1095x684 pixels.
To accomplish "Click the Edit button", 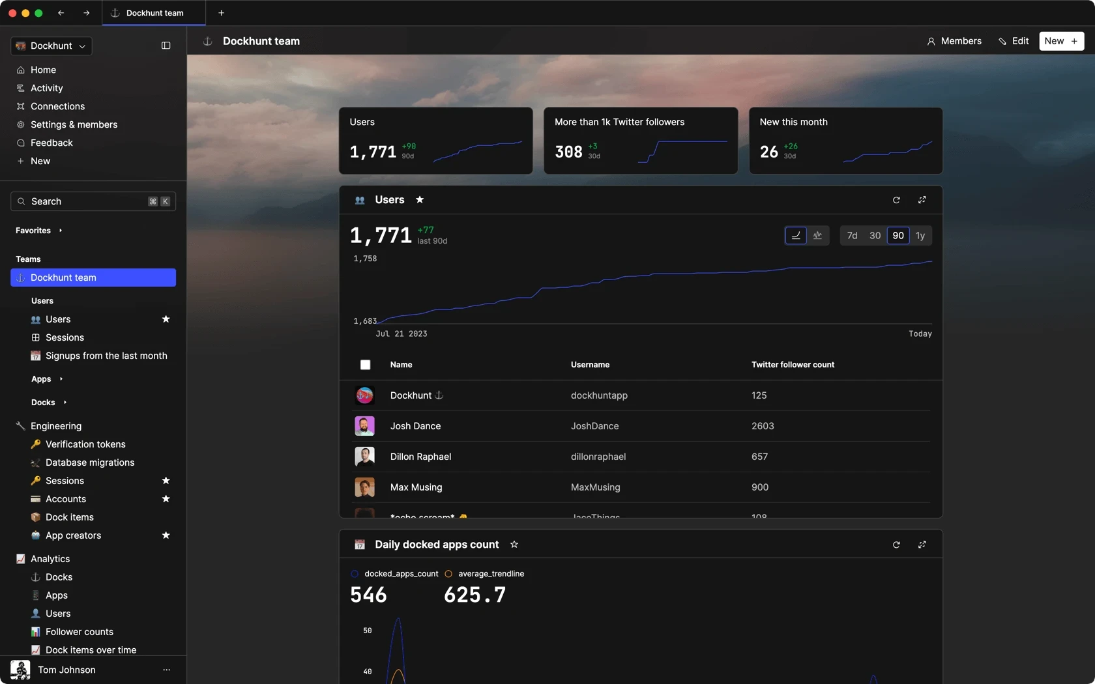I will point(1014,41).
